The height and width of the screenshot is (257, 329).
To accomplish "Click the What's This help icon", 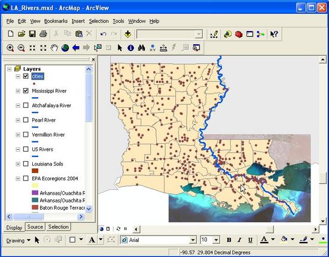I will click(x=274, y=34).
